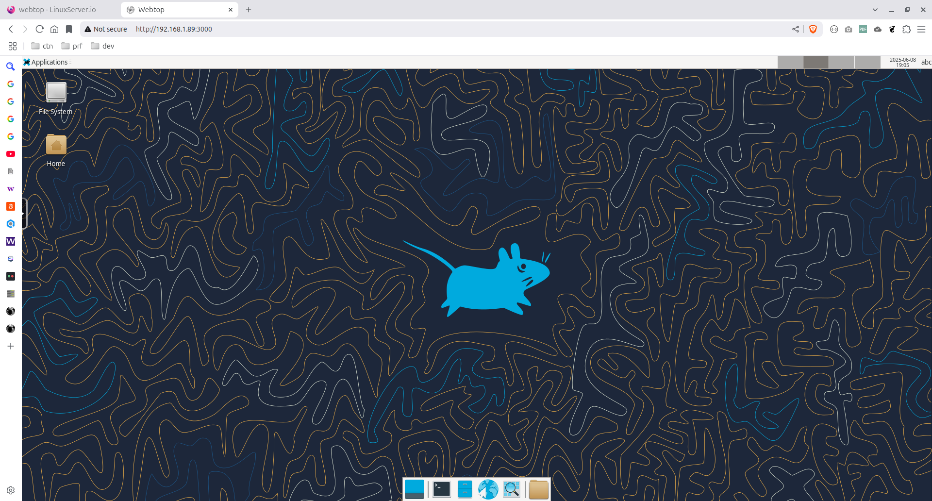The width and height of the screenshot is (932, 501).
Task: Open the GNOME foot extension icon
Action: [x=892, y=29]
